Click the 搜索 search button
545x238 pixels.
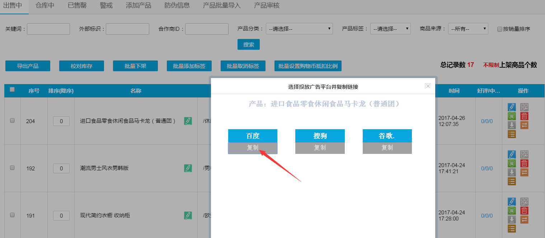pos(248,45)
